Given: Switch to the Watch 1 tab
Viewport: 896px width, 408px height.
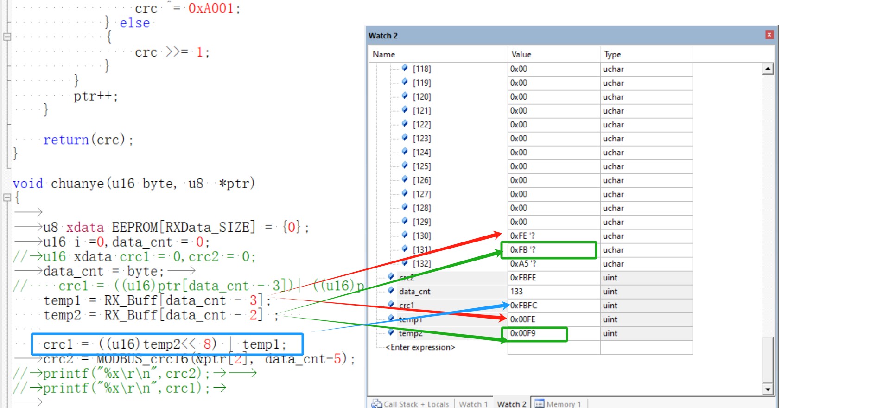Looking at the screenshot, I should (473, 404).
